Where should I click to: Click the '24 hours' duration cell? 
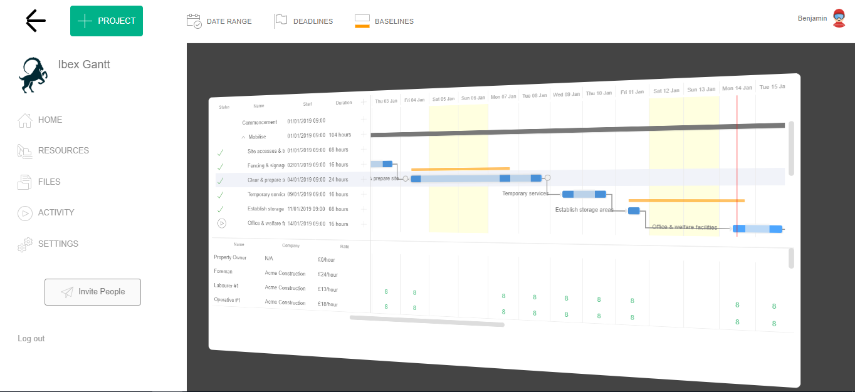pos(338,179)
